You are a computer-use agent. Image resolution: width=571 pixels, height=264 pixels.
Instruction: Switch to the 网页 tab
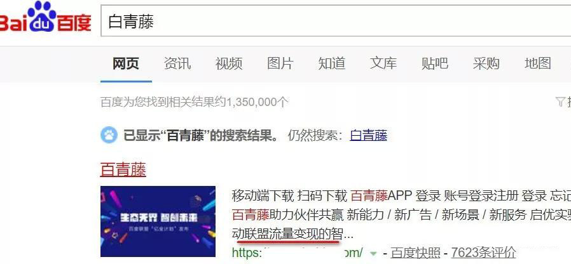126,63
